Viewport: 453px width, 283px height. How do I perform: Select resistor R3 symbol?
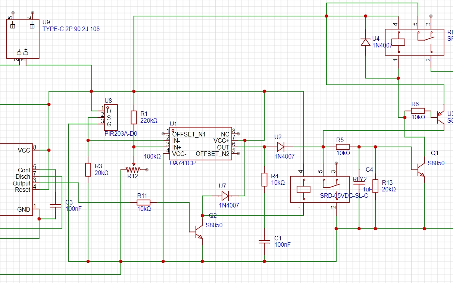88,169
